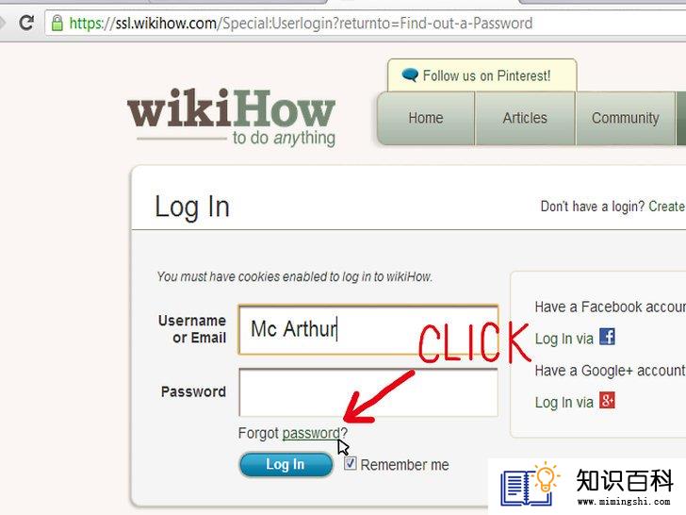Click the Create account link
This screenshot has height=515, width=686.
667,207
